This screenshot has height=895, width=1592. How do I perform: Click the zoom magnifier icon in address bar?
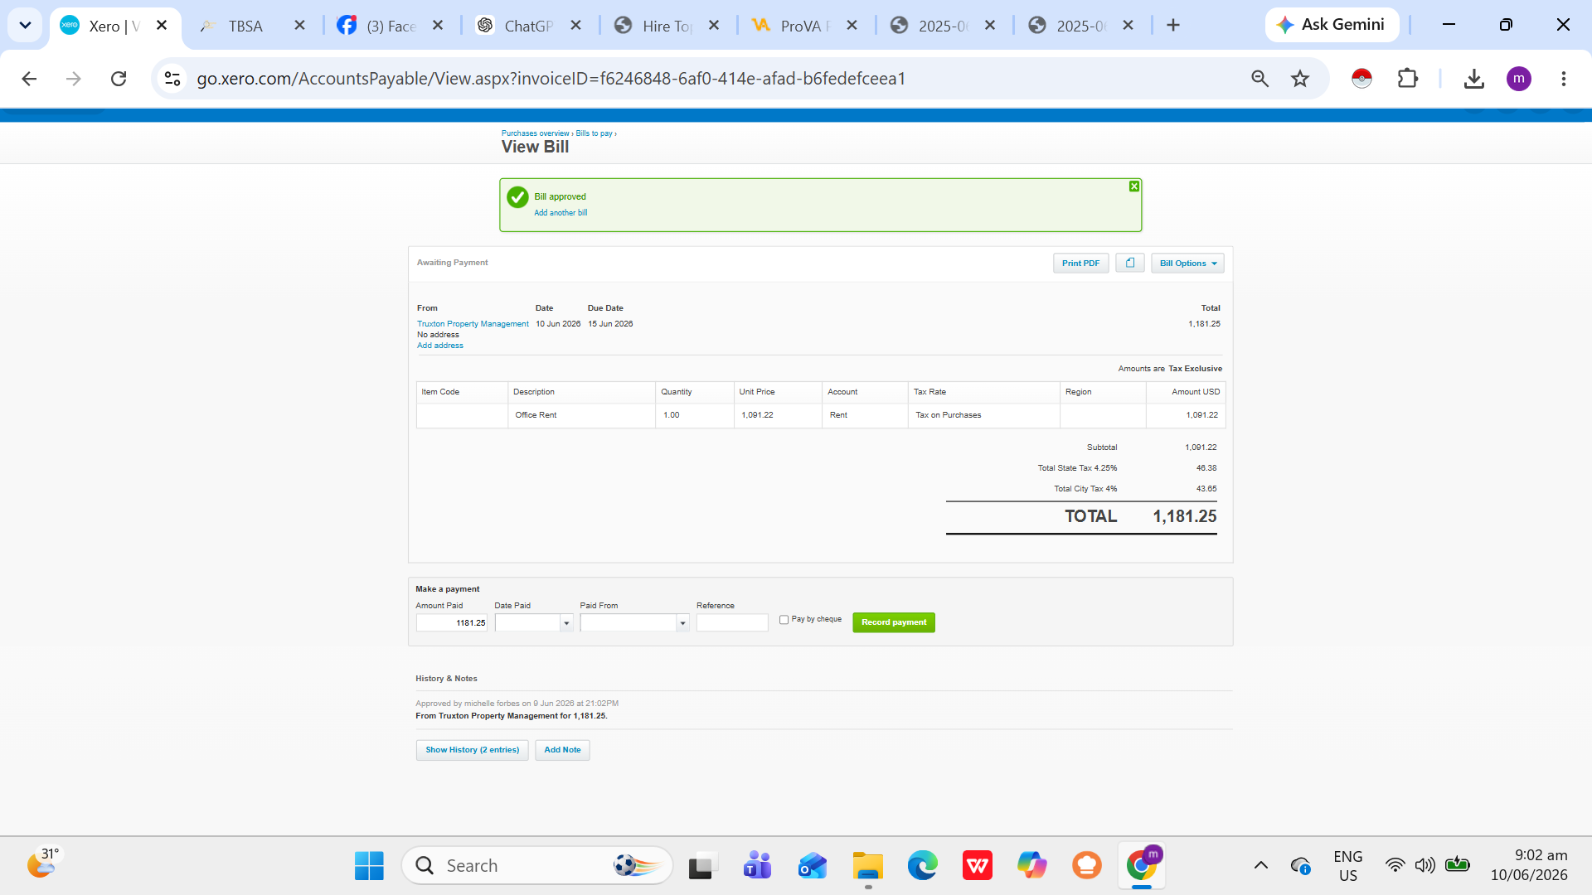coord(1260,79)
